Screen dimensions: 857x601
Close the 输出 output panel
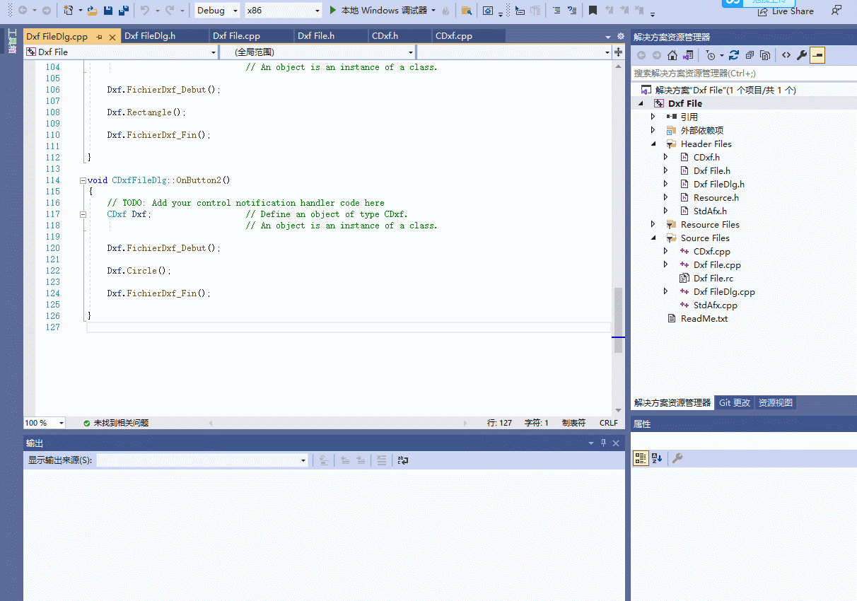pyautogui.click(x=616, y=443)
